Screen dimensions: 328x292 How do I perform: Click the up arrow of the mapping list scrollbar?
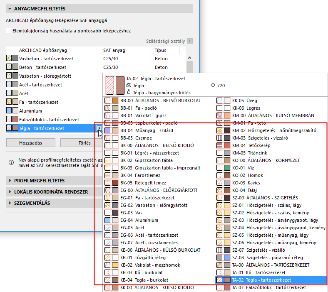189,58
